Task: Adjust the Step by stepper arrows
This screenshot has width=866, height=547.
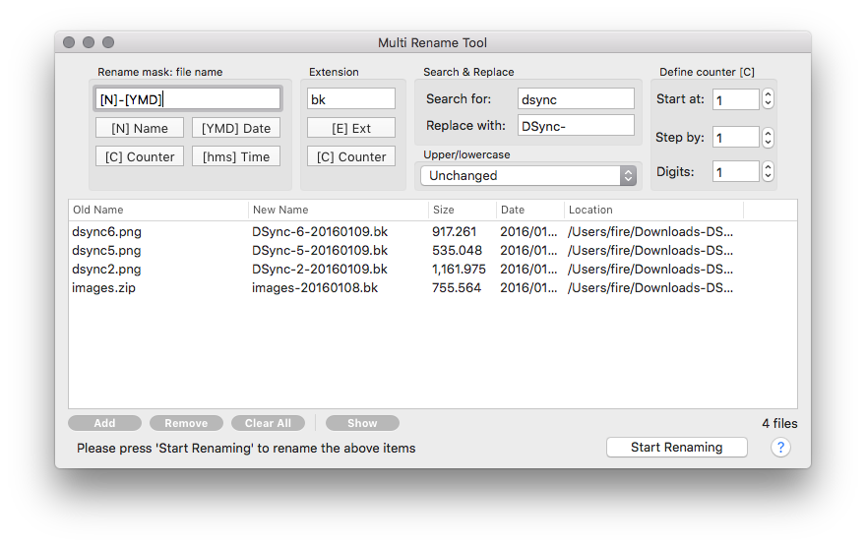Action: 768,138
